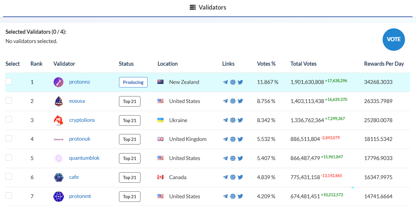Image resolution: width=416 pixels, height=206 pixels.
Task: Open protonuk's Telegram icon
Action: [225, 139]
